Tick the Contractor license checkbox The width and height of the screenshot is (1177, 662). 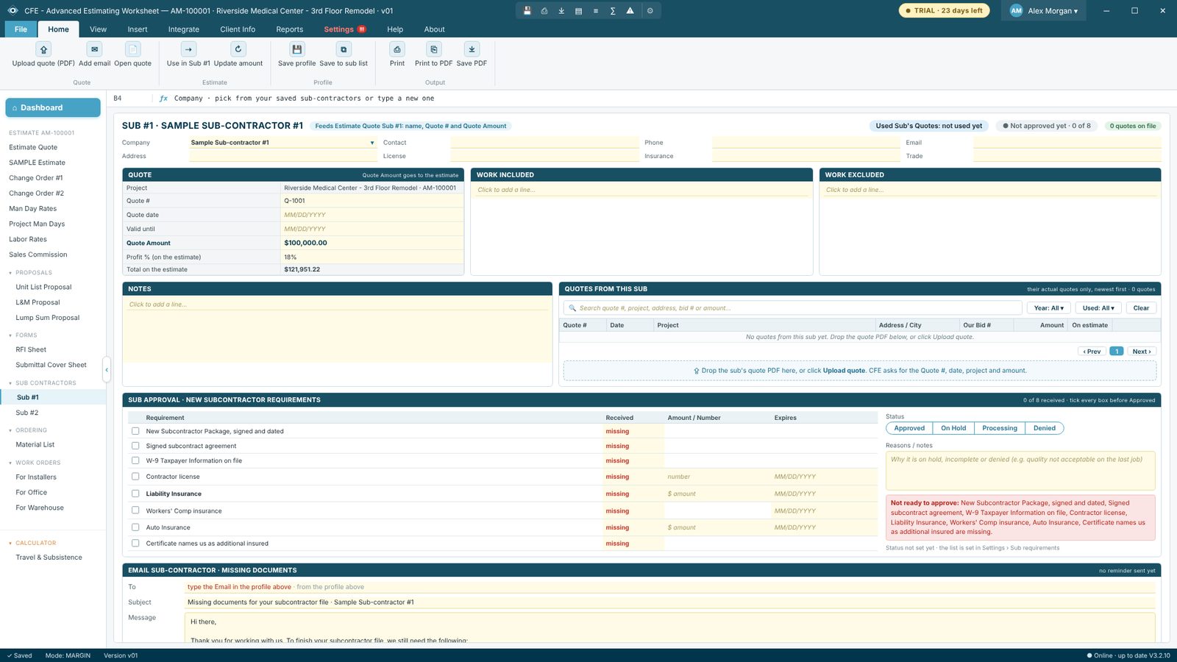(x=135, y=477)
